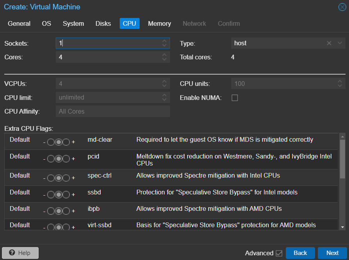349x260 pixels.
Task: Enable the NUMA checkbox
Action: tap(235, 98)
